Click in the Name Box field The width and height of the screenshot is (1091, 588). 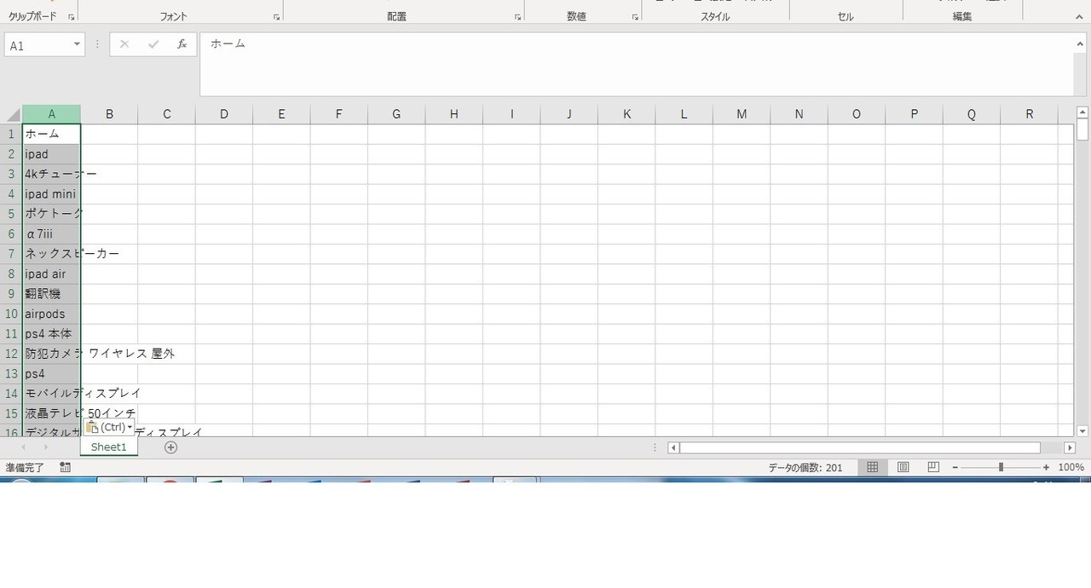pyautogui.click(x=38, y=44)
